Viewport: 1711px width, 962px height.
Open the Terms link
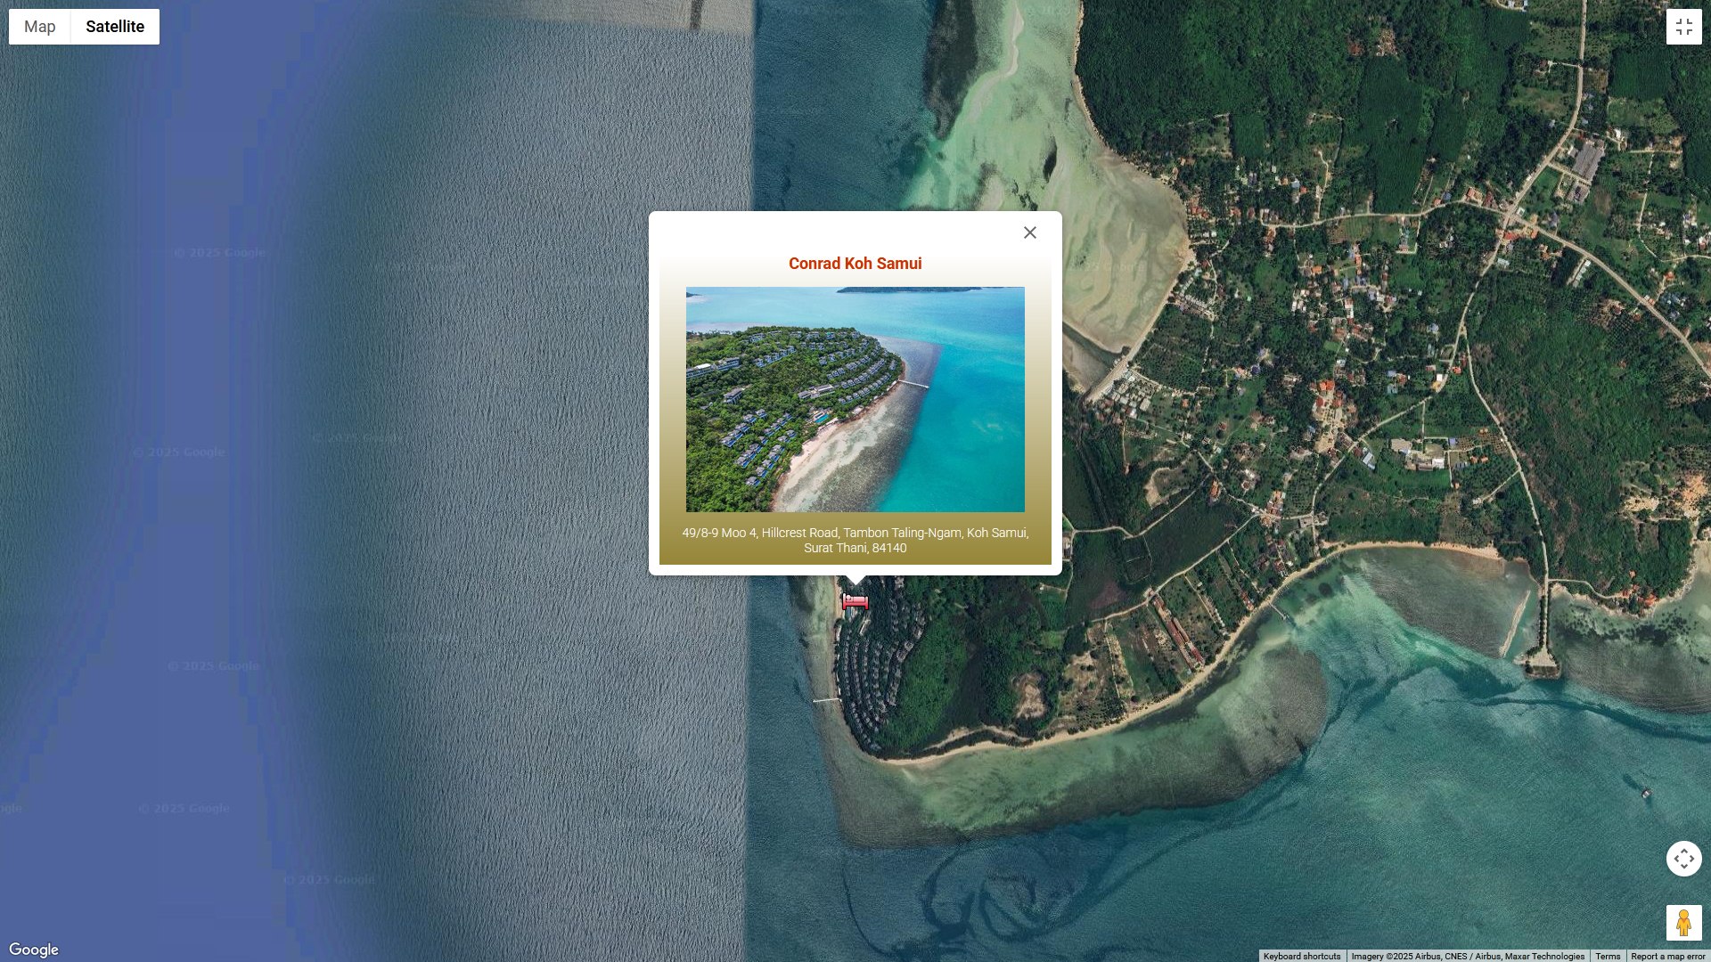[1608, 956]
